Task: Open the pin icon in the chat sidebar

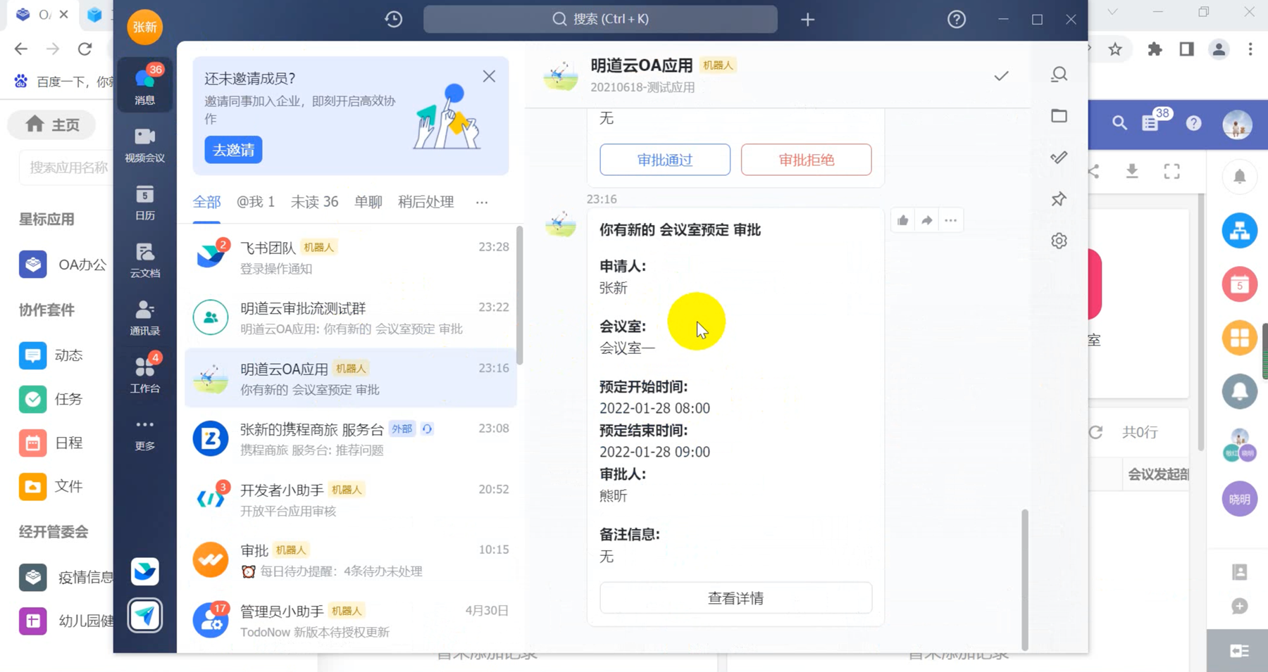Action: coord(1059,199)
